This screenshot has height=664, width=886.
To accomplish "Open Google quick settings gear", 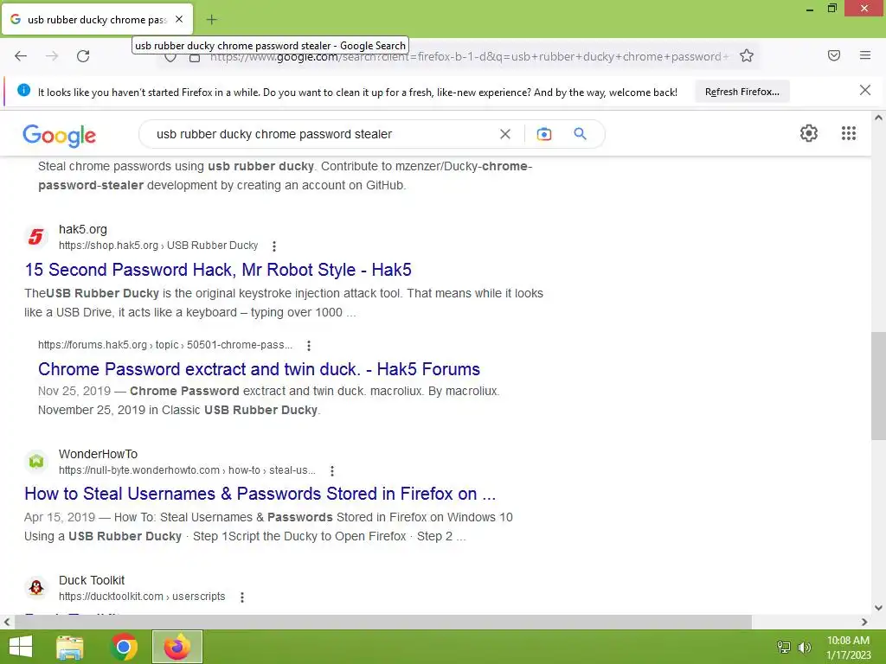I will pos(809,133).
